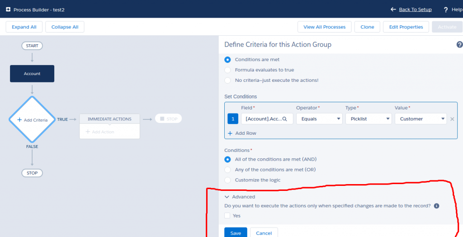The image size is (463, 237).
Task: Click the Account object node in canvas
Action: 32,74
